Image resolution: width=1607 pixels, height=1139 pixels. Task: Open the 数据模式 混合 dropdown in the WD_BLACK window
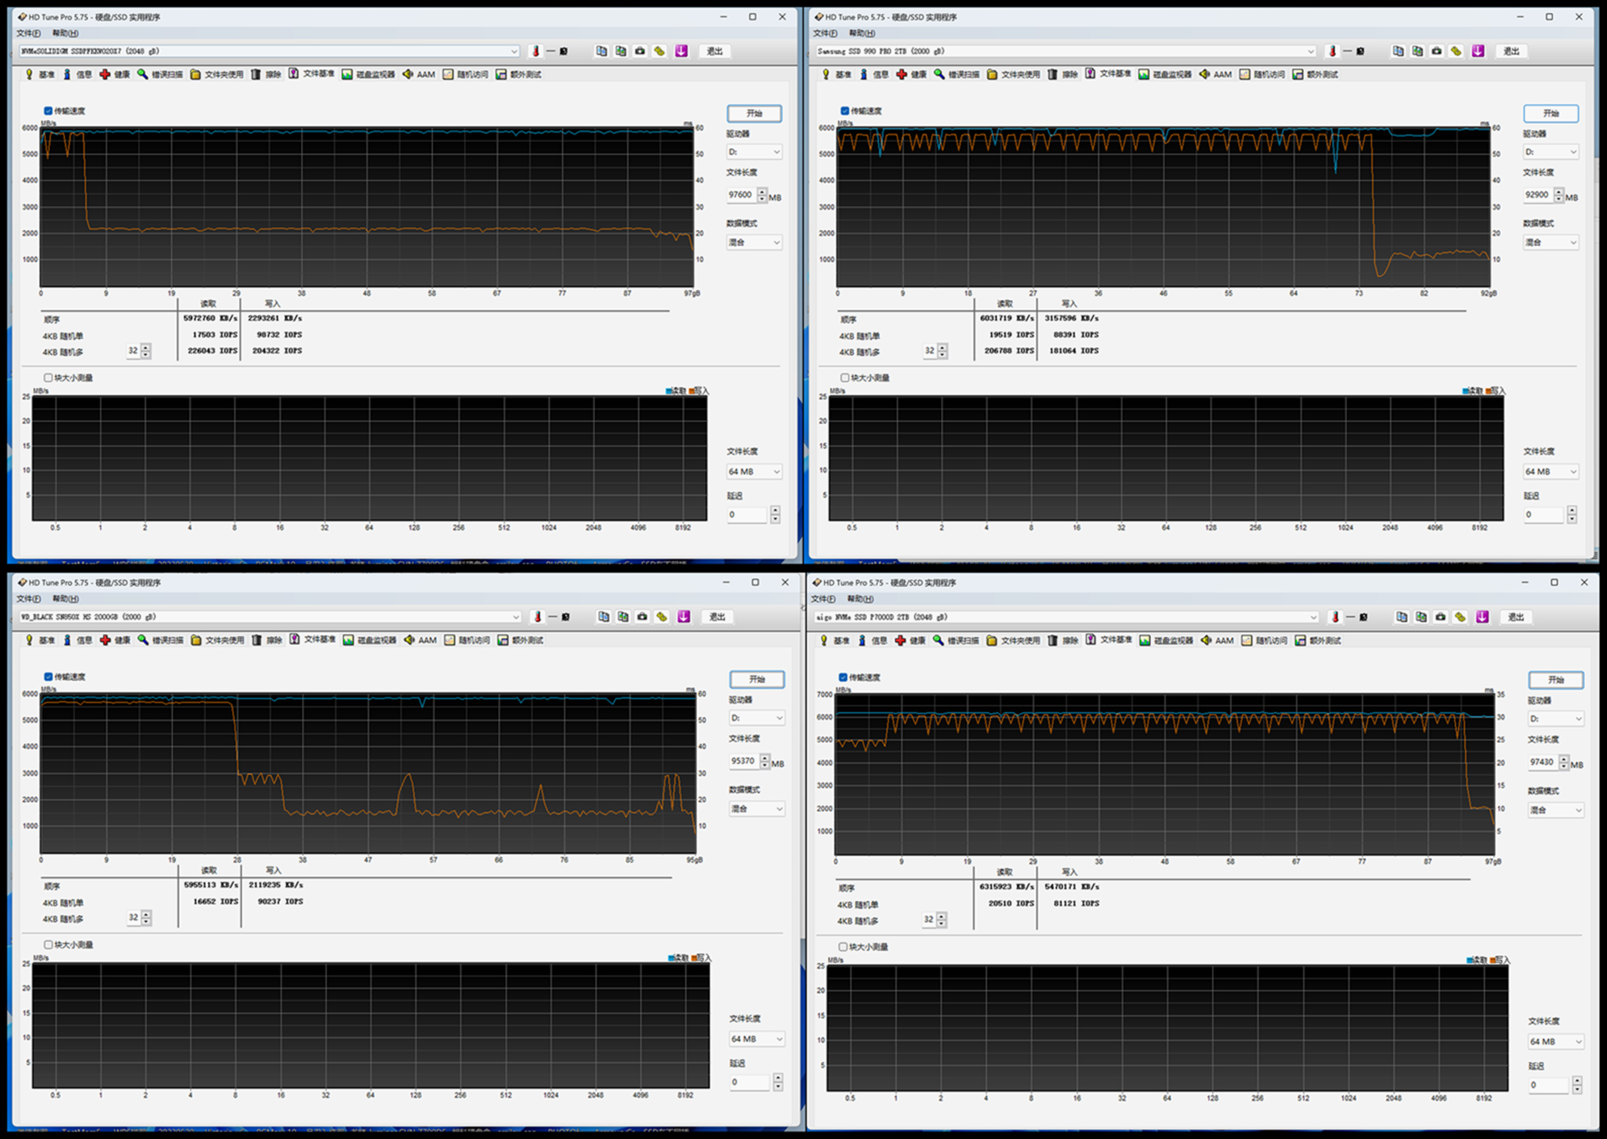tap(756, 809)
